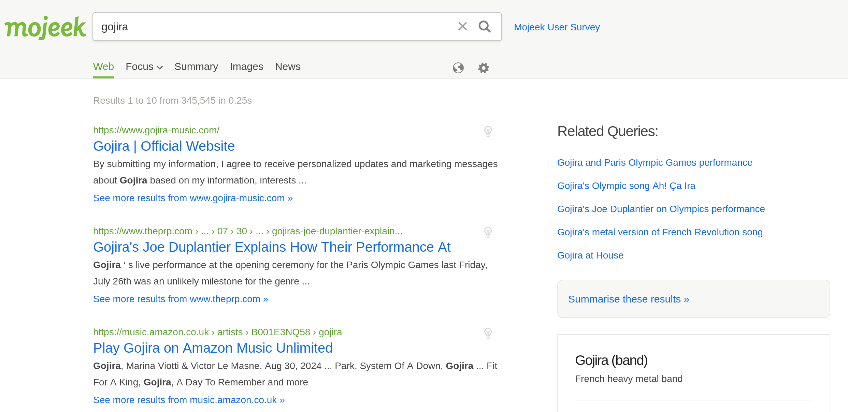
Task: Clear the search box with the X icon
Action: [462, 27]
